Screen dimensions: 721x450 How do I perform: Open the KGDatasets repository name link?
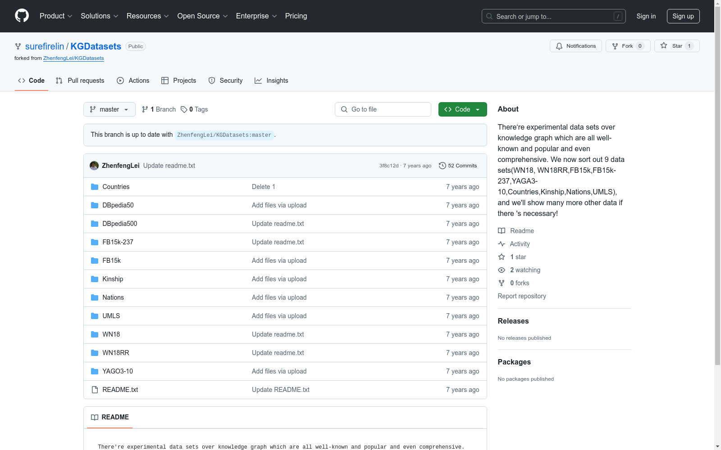[x=96, y=46]
